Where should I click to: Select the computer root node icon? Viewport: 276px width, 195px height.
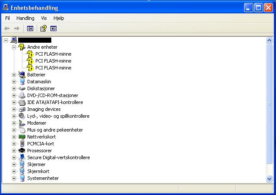(14, 40)
